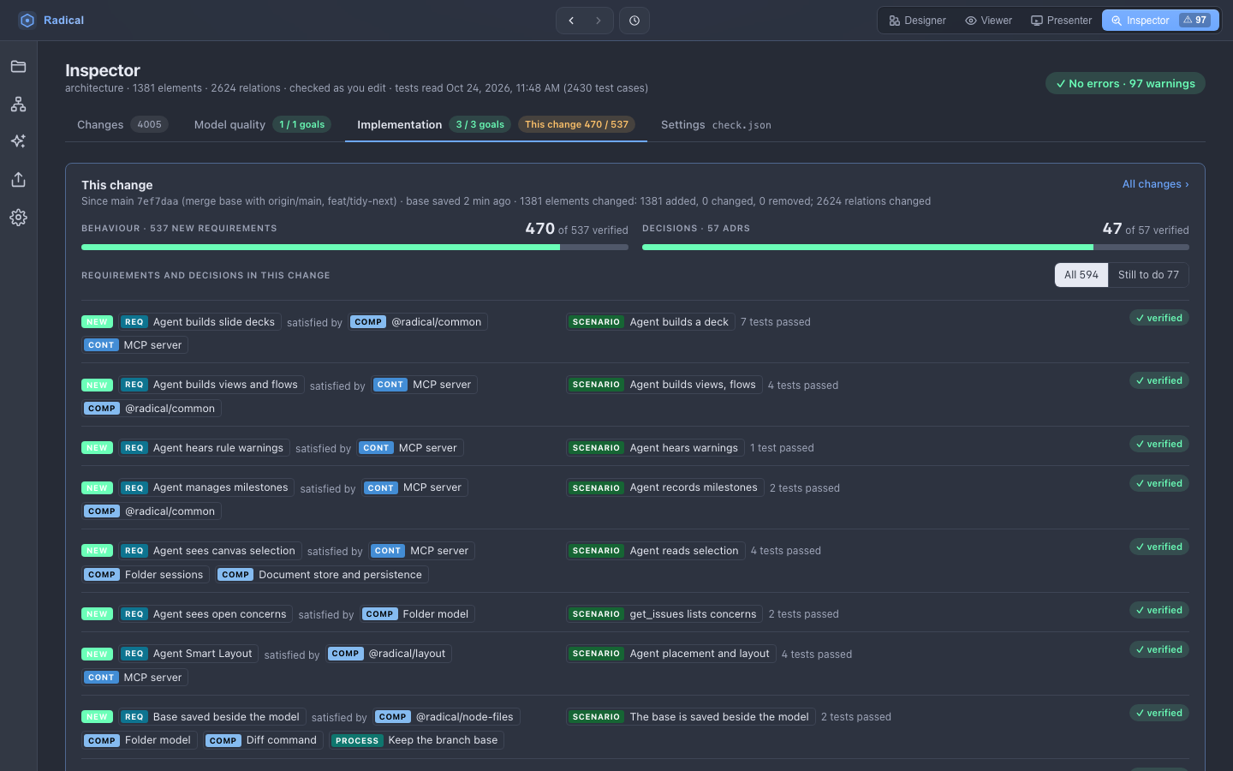Select the 'Still to do 77' filter
Viewport: 1233px width, 771px height.
[1148, 275]
